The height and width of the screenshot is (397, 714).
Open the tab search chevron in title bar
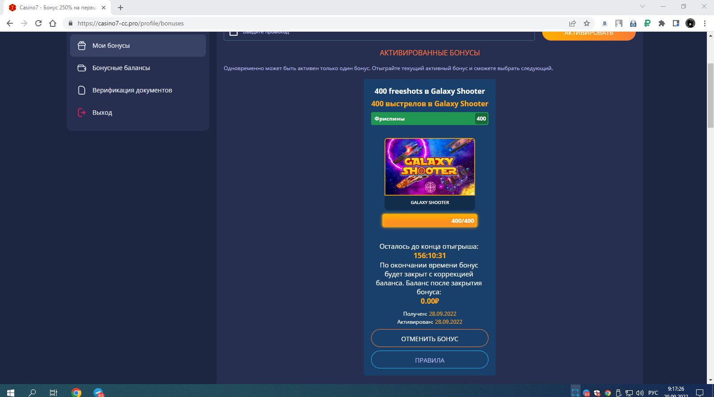point(643,6)
